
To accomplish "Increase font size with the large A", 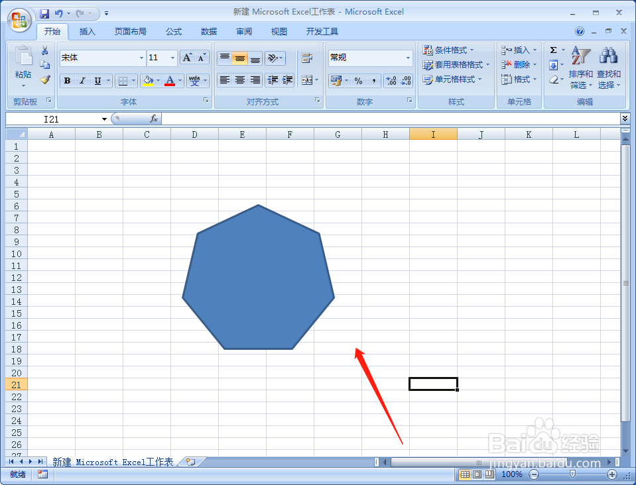I will (187, 58).
